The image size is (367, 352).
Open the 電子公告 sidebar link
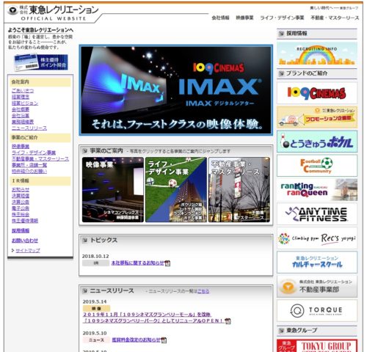(x=21, y=208)
